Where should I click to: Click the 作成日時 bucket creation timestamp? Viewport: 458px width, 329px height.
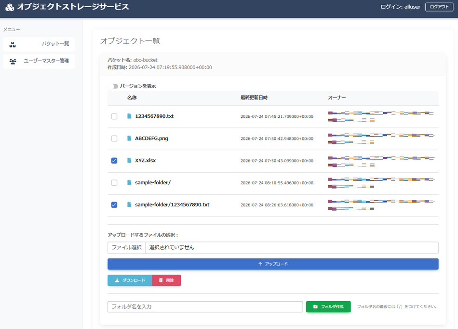click(x=160, y=68)
